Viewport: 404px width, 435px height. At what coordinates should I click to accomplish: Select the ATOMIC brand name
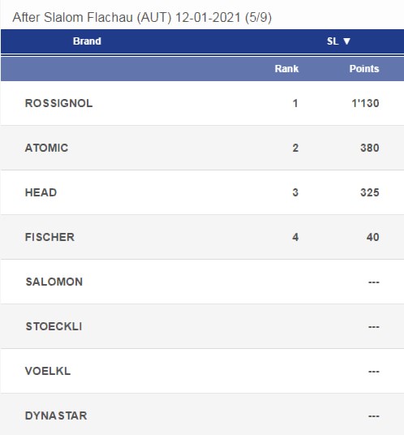coord(46,148)
